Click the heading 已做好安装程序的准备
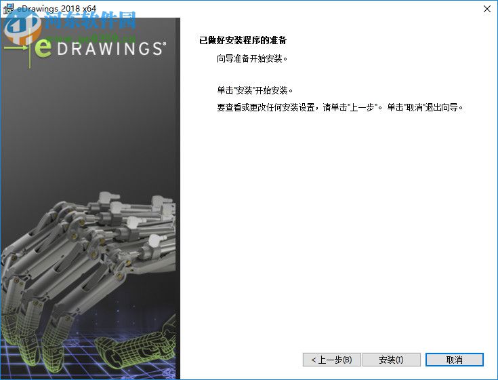Screen dimensions: 498x380 pyautogui.click(x=243, y=41)
